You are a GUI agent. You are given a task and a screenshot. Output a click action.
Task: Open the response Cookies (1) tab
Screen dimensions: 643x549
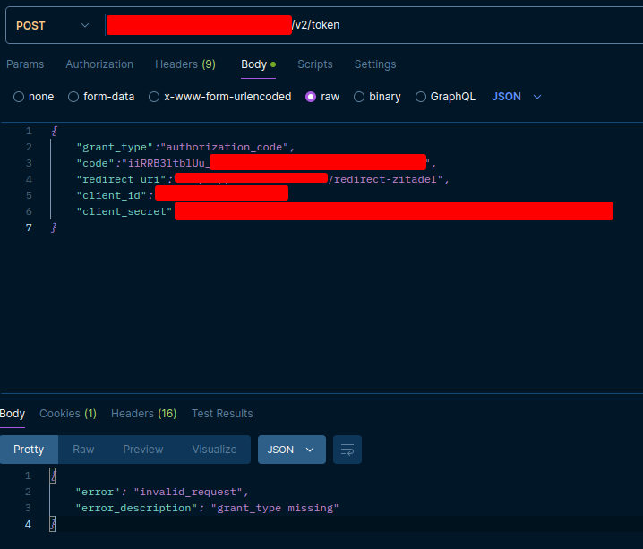68,414
